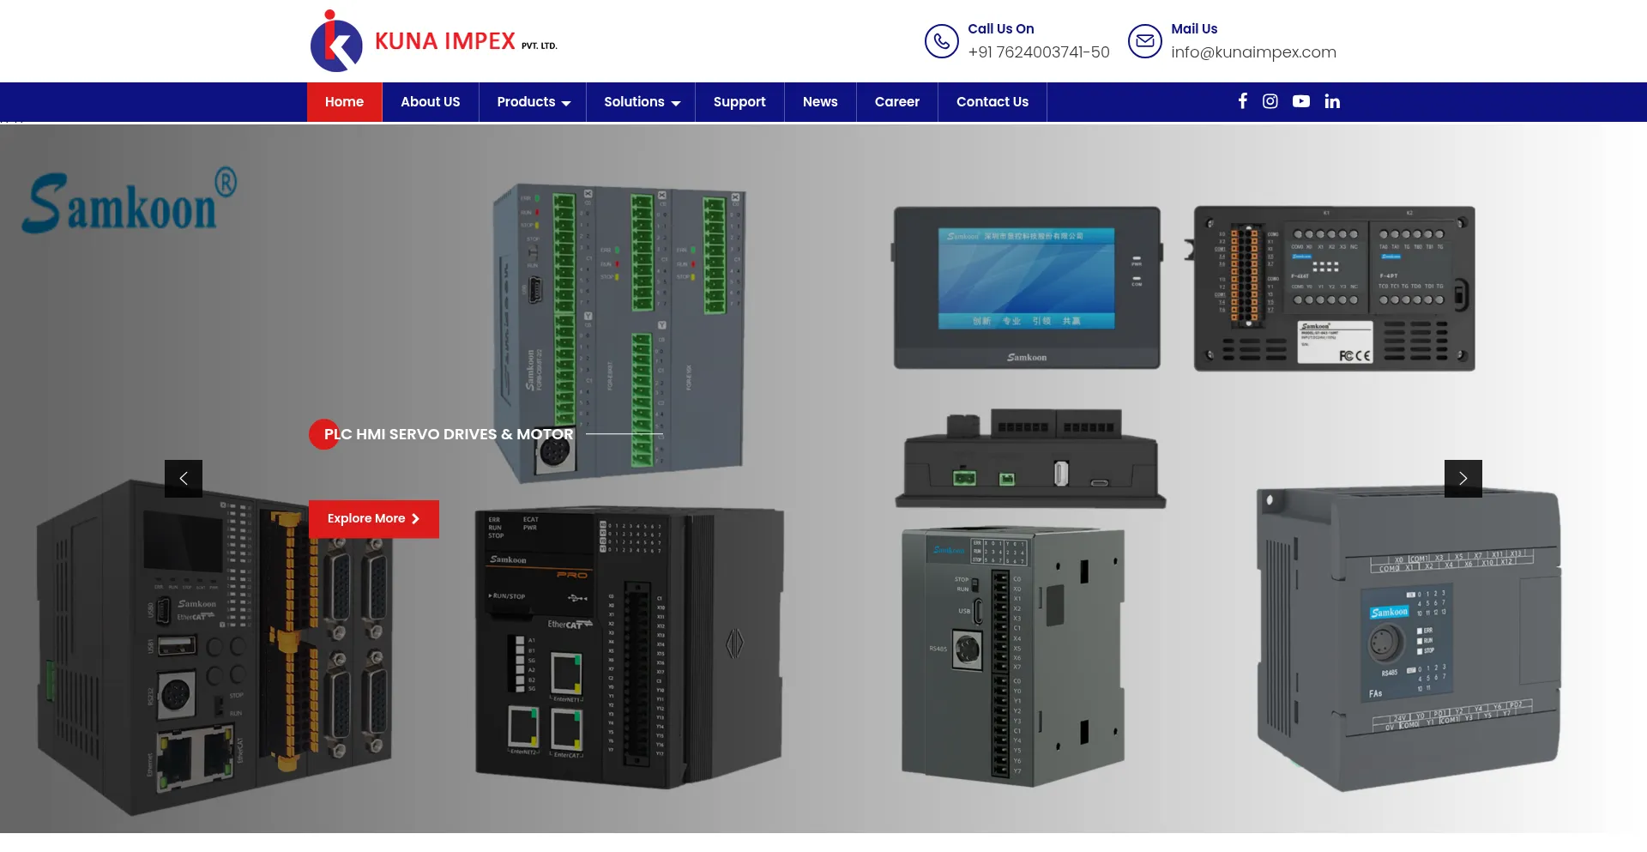Click the Samkoon PRO EtherCAT controller image
Image resolution: width=1647 pixels, height=852 pixels.
click(x=630, y=647)
